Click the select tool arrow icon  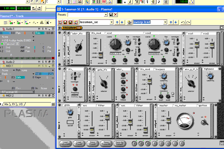click(x=47, y=23)
